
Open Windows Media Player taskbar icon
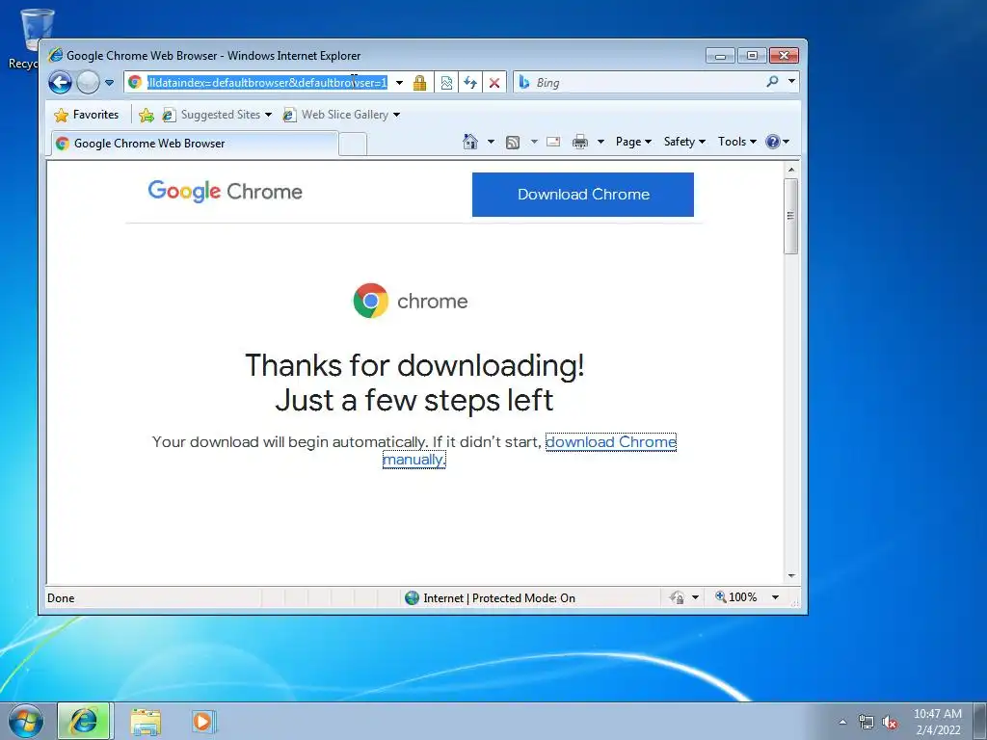203,721
